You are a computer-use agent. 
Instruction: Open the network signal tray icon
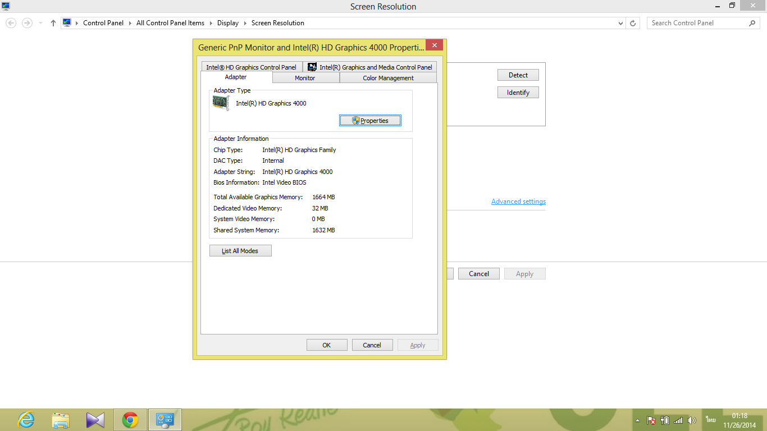[678, 420]
